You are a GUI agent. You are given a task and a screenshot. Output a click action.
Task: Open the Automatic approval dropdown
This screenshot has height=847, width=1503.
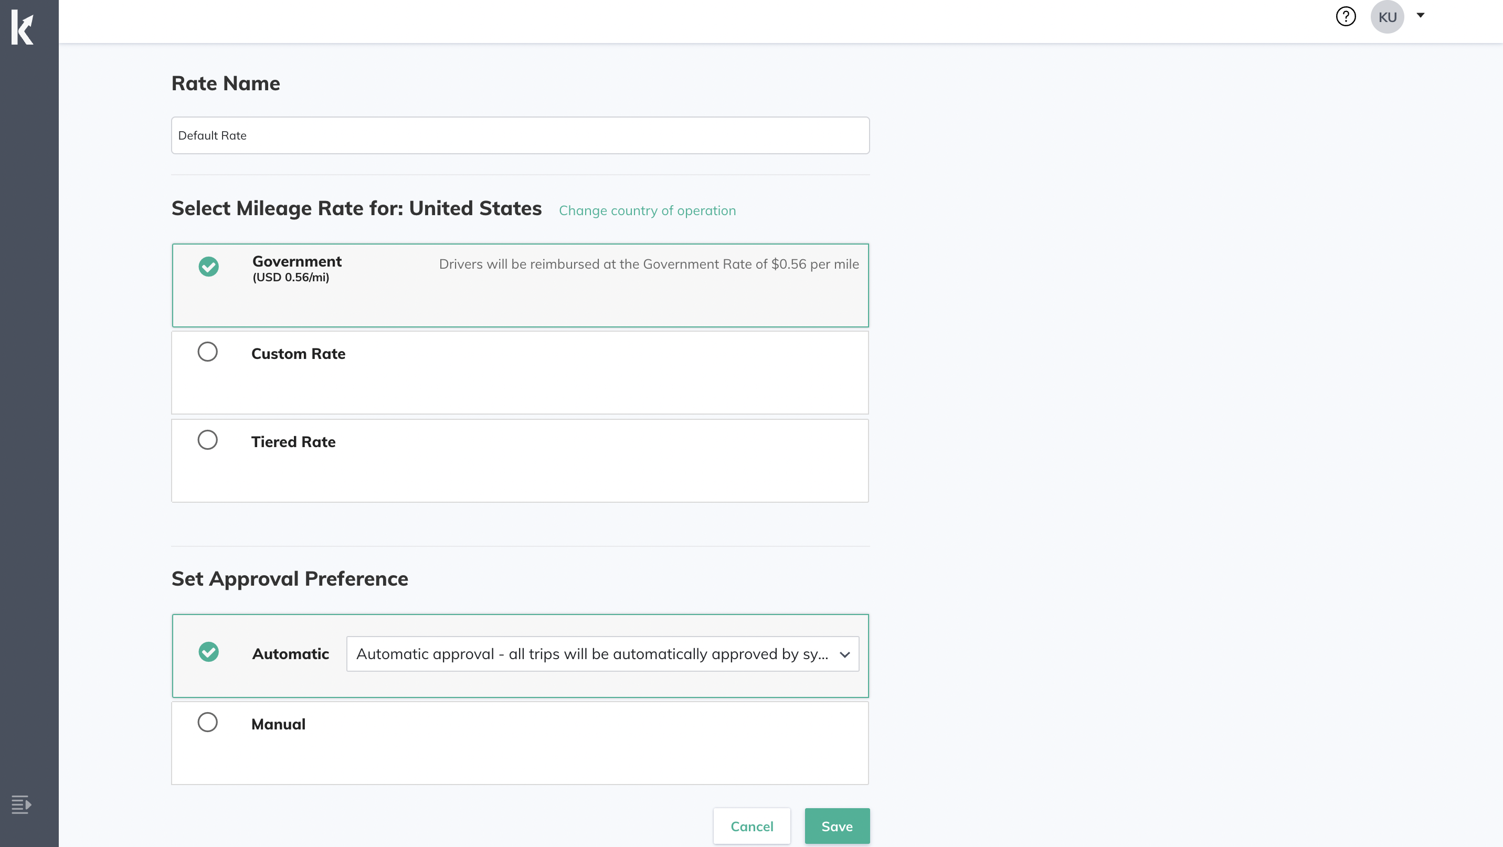click(x=592, y=654)
